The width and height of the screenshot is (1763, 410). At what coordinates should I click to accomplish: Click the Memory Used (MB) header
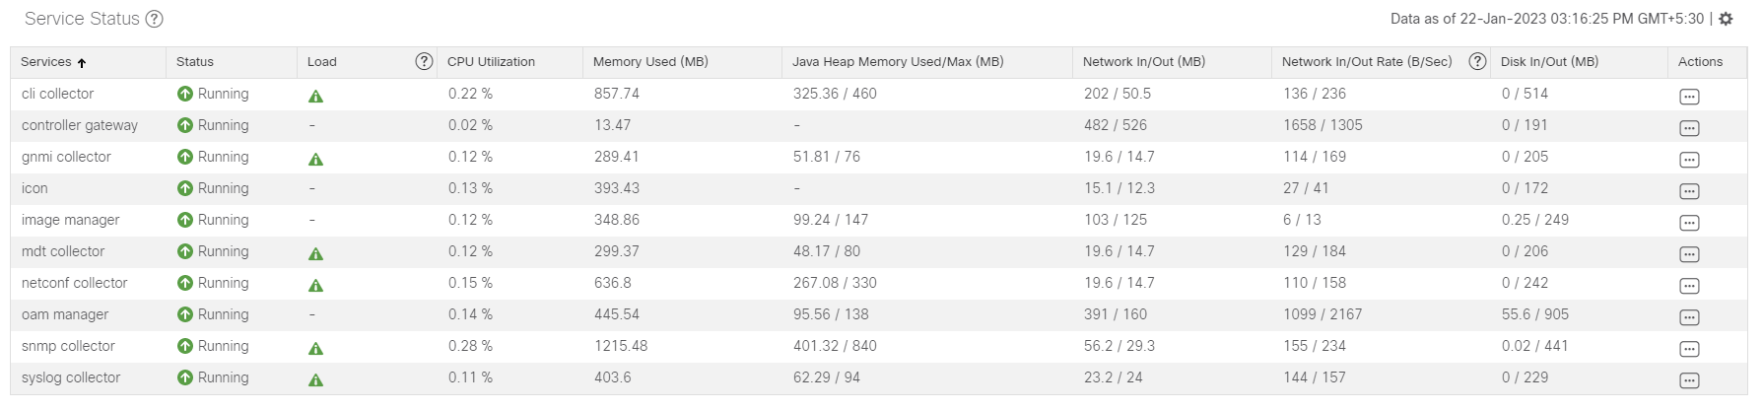tap(650, 61)
